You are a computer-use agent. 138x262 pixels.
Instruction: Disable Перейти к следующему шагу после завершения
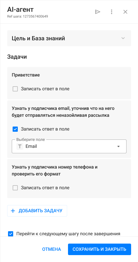(11, 234)
